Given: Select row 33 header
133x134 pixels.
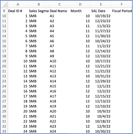Looking at the screenshot, I should pyautogui.click(x=4, y=131).
